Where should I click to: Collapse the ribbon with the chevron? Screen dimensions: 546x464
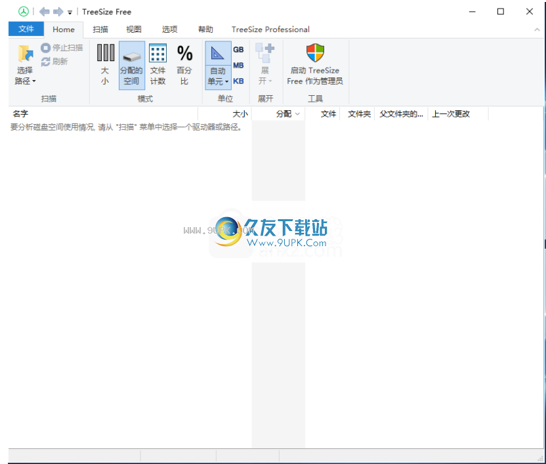(x=537, y=30)
